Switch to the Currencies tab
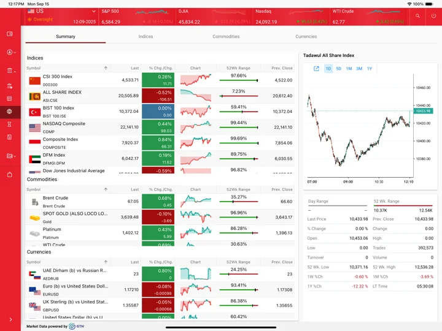The width and height of the screenshot is (442, 331). click(x=306, y=37)
